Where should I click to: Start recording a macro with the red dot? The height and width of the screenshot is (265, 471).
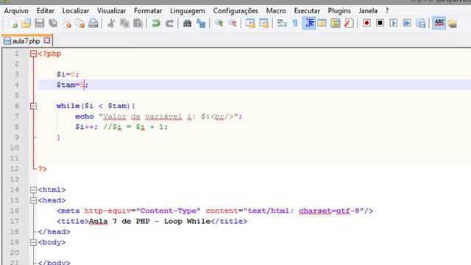coord(366,24)
